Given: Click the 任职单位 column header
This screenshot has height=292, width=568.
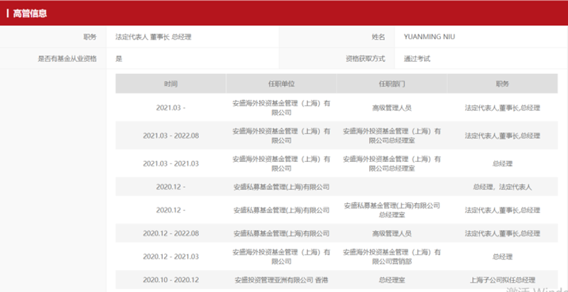Looking at the screenshot, I should coord(281,84).
